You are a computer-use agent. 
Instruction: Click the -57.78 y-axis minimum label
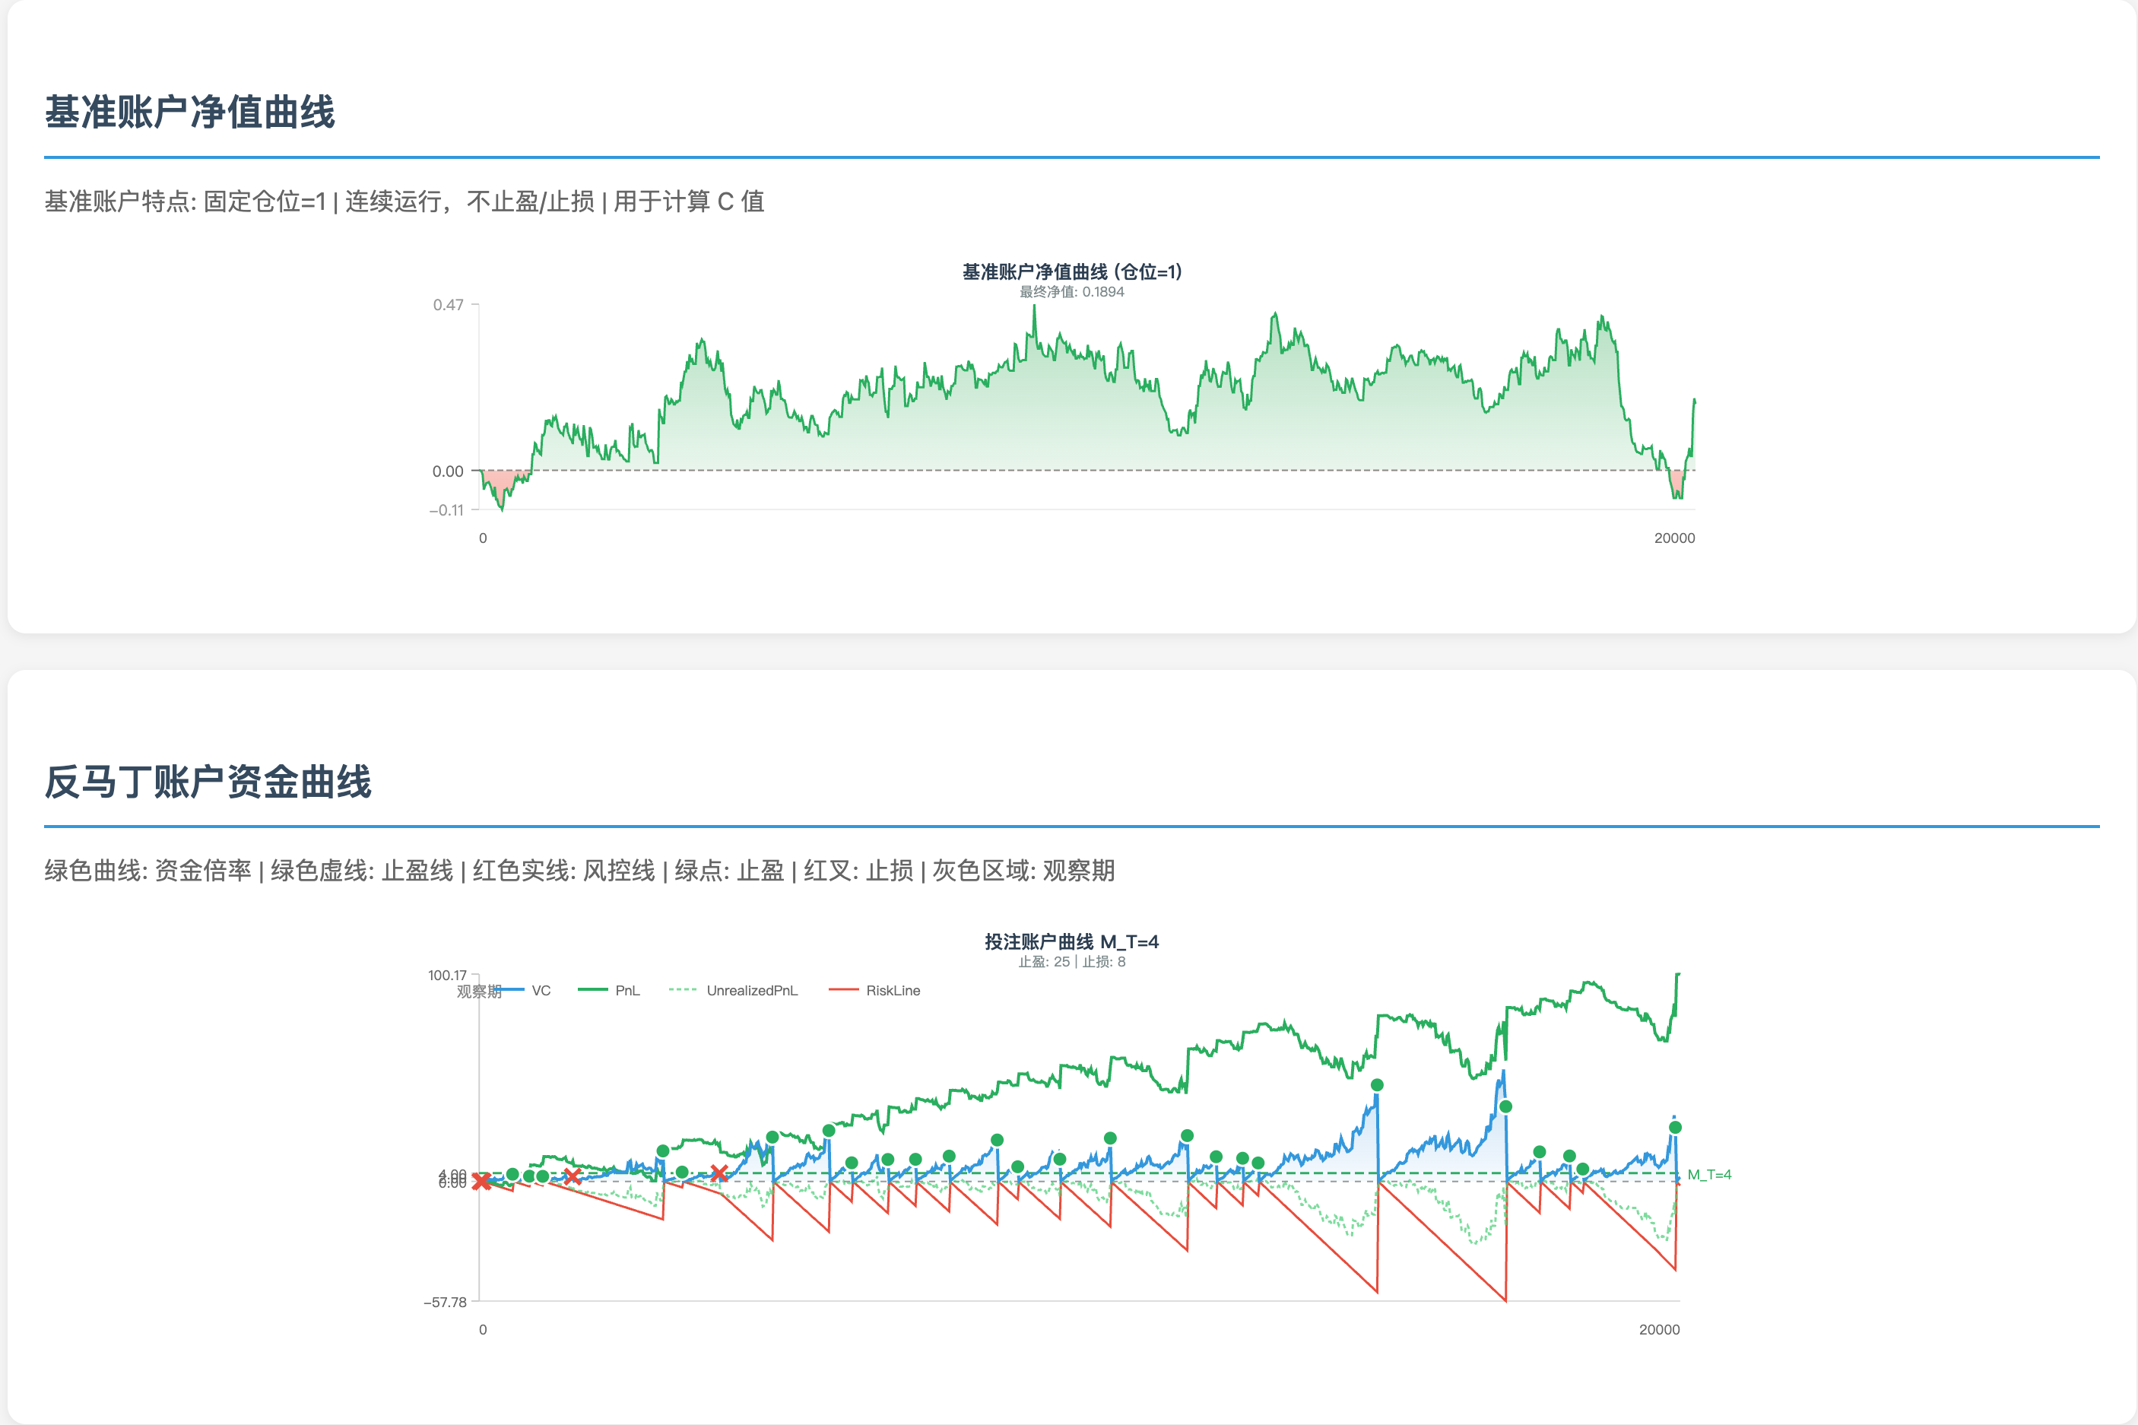[x=446, y=1303]
